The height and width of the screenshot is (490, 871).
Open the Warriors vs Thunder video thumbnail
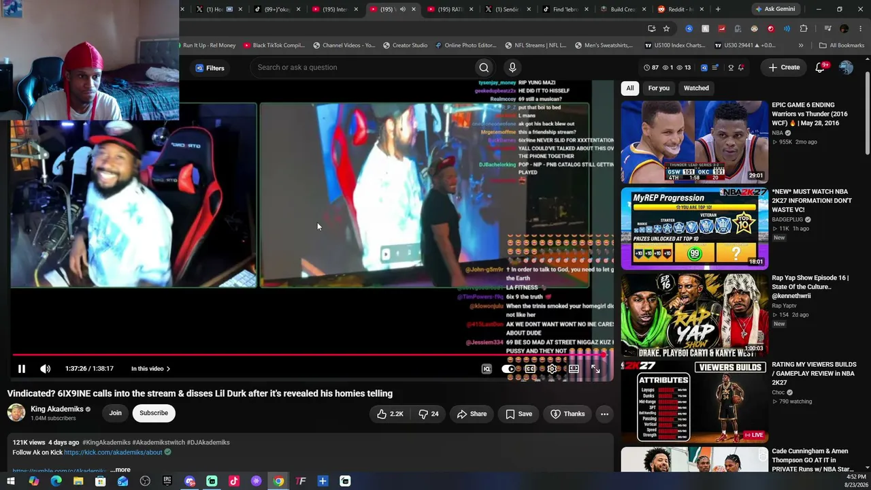coord(695,142)
